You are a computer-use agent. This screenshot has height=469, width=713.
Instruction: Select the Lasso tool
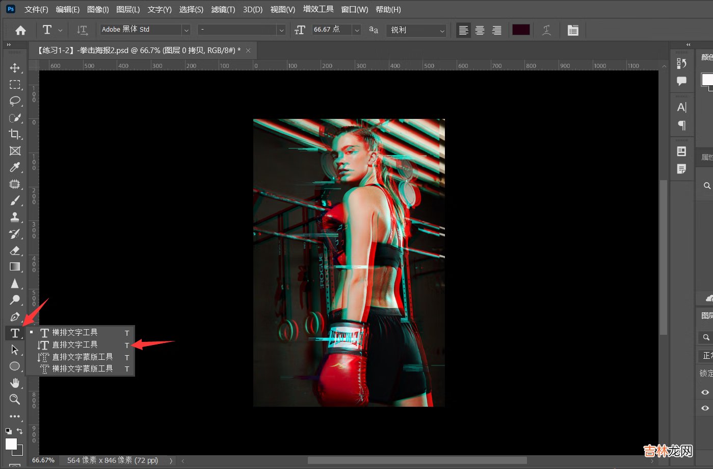(15, 101)
